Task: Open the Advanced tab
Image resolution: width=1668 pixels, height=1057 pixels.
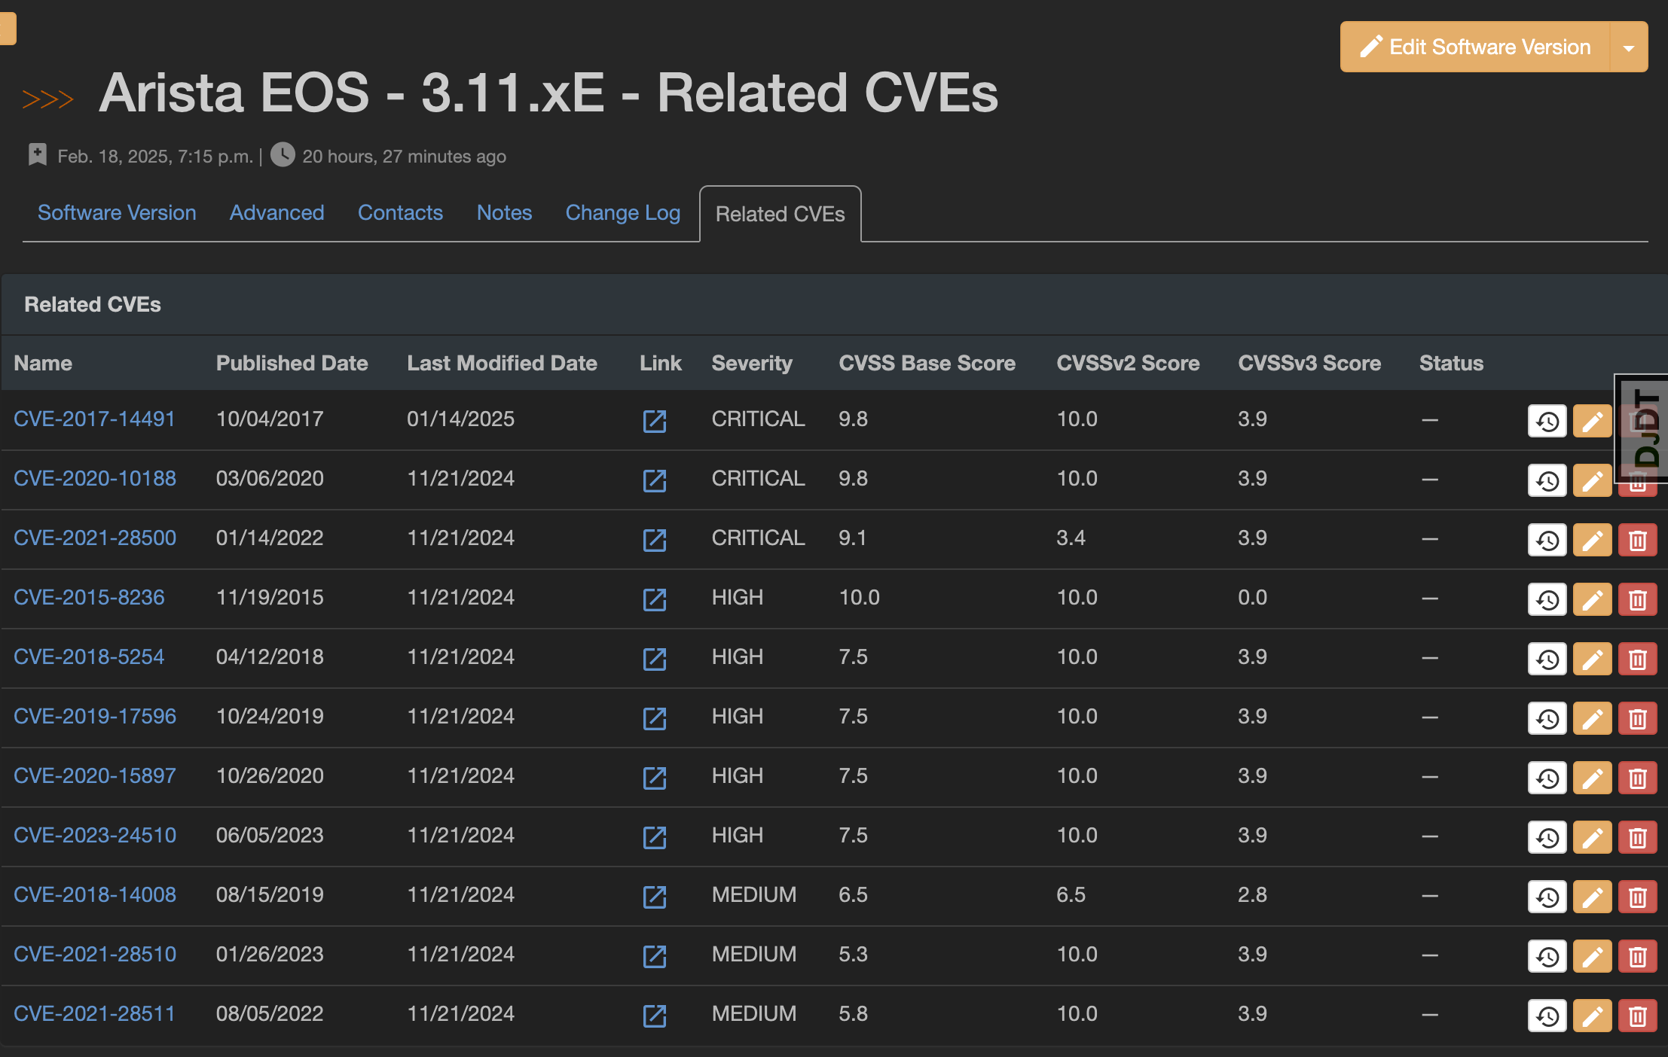Action: pyautogui.click(x=276, y=213)
